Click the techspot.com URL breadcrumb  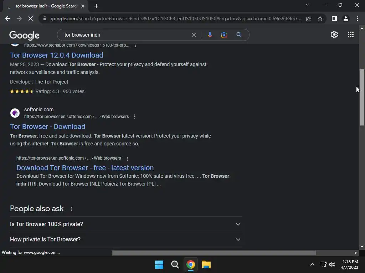pos(77,45)
